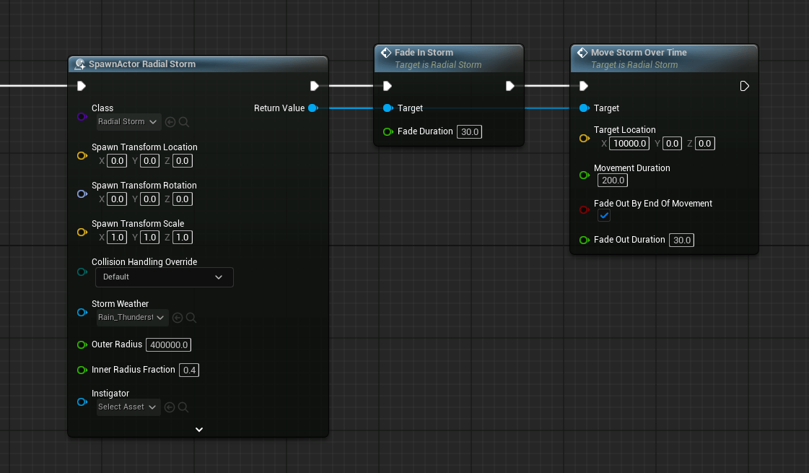
Task: Browse to Storm Weather asset magnifier
Action: [191, 318]
